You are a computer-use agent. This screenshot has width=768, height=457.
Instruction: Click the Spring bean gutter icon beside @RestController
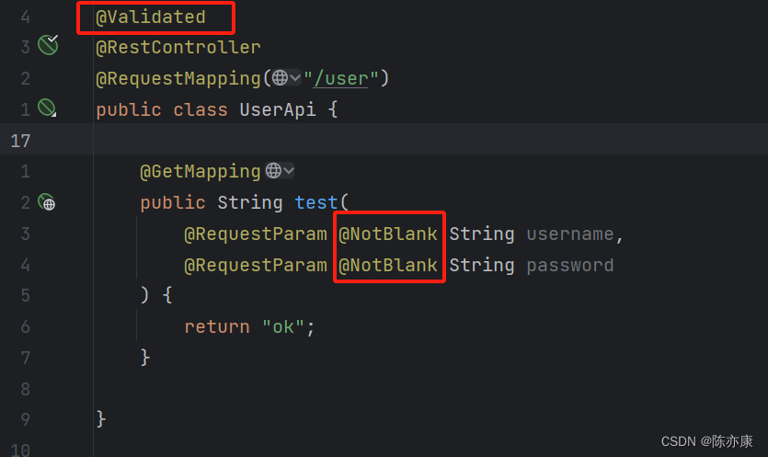(x=48, y=45)
